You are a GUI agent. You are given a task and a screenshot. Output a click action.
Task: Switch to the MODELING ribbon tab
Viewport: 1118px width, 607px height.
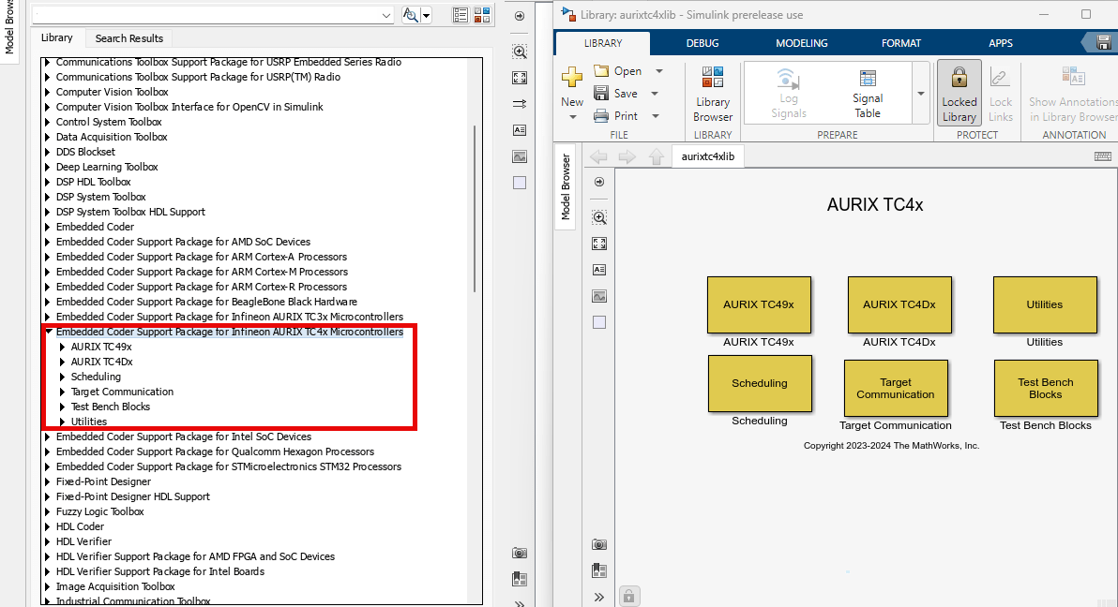pos(801,43)
